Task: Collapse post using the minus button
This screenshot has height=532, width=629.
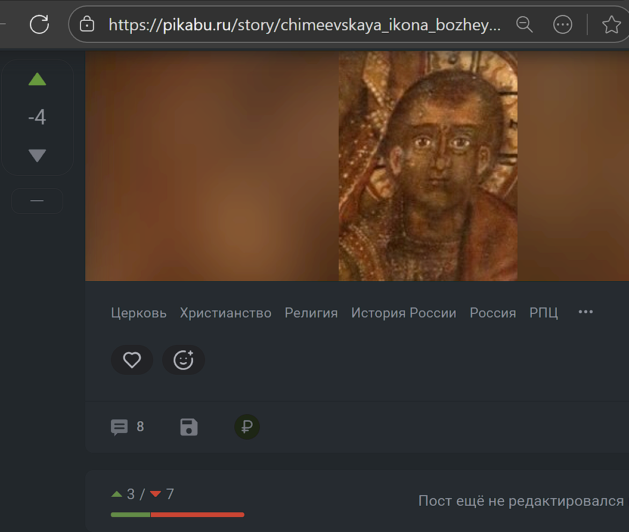Action: 37,201
